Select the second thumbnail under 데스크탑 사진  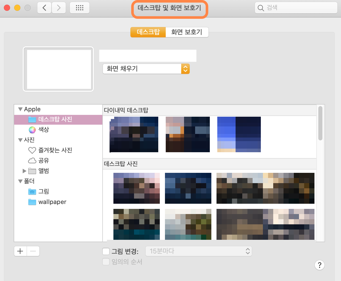pyautogui.click(x=188, y=188)
